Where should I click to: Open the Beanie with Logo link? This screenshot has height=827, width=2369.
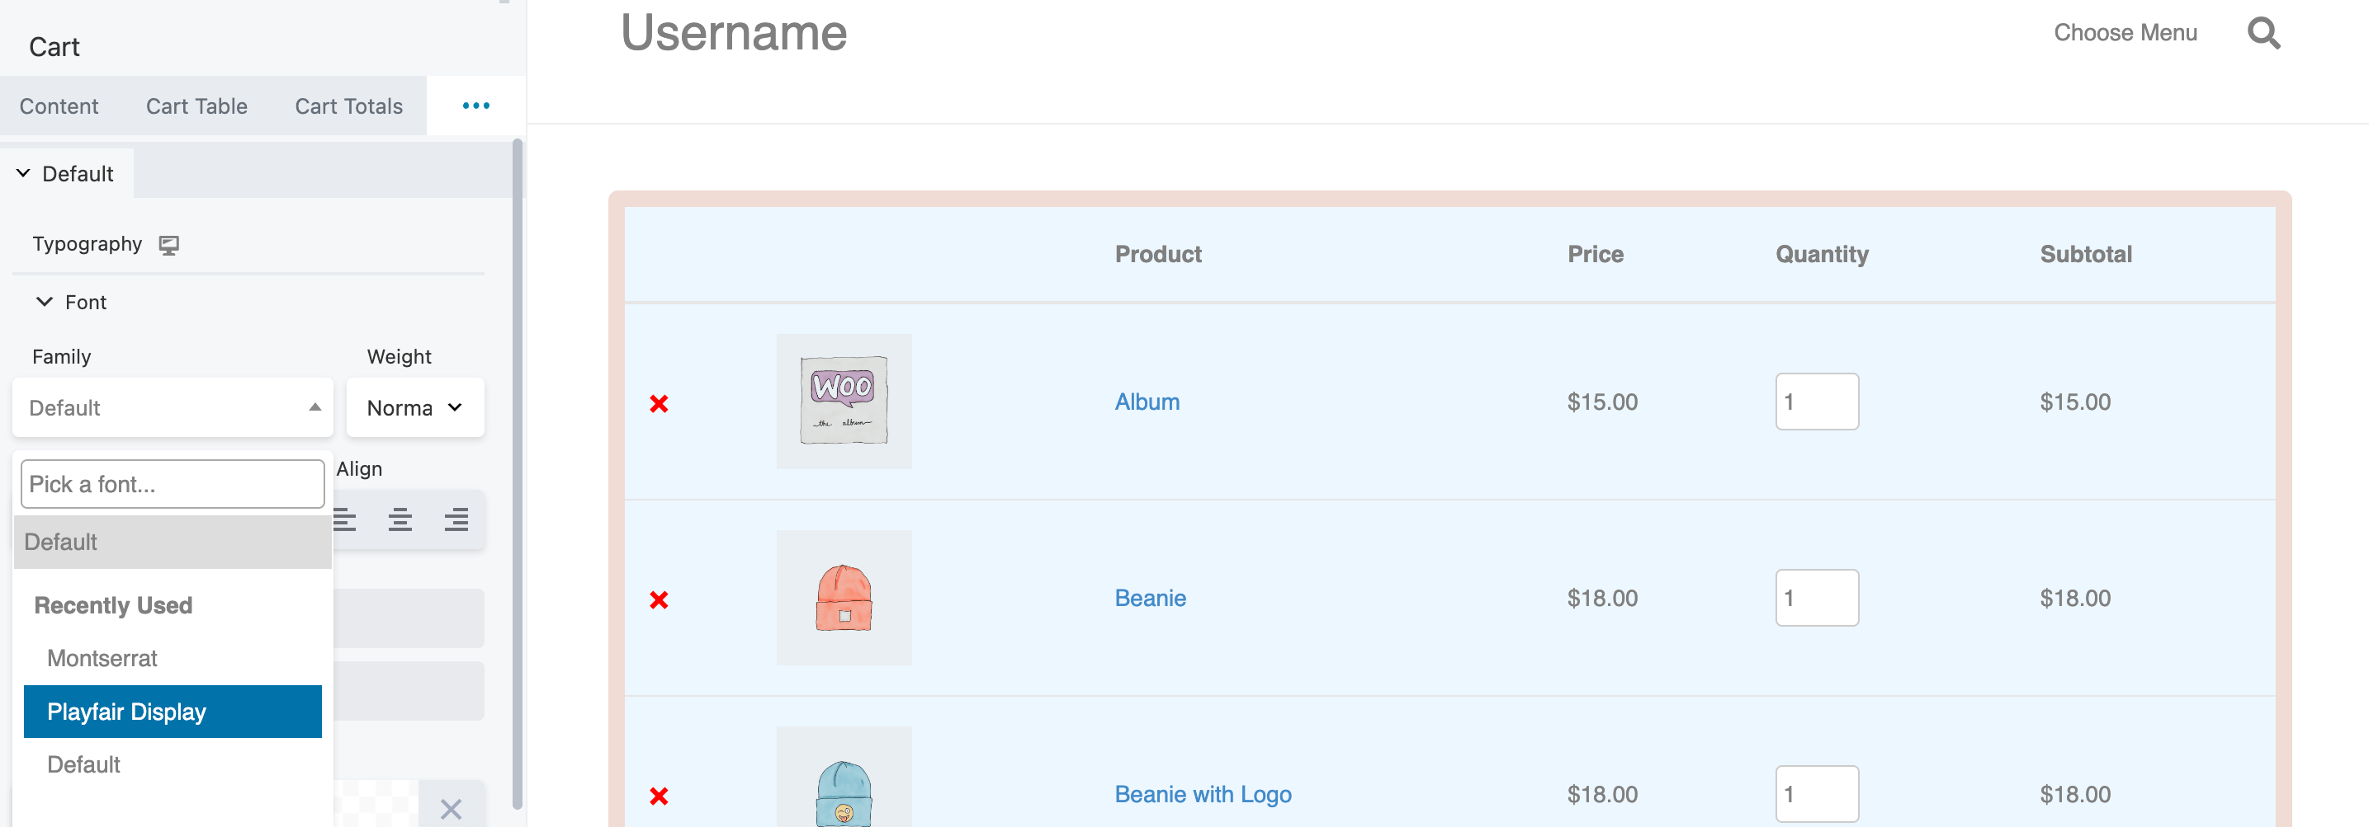[x=1203, y=794]
